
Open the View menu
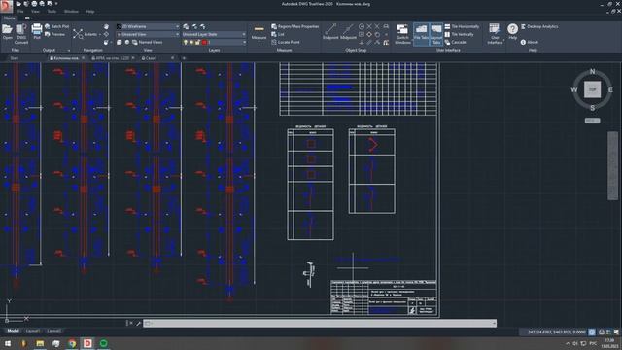35,12
